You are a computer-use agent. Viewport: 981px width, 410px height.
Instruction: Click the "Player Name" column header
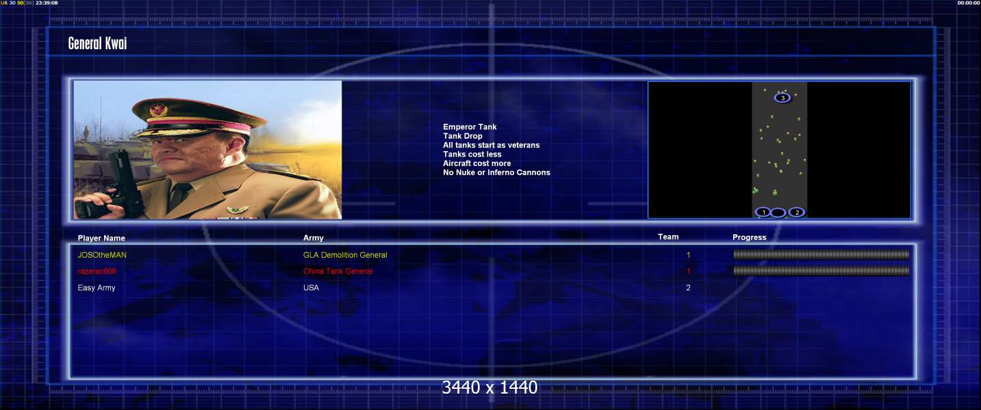click(x=101, y=238)
